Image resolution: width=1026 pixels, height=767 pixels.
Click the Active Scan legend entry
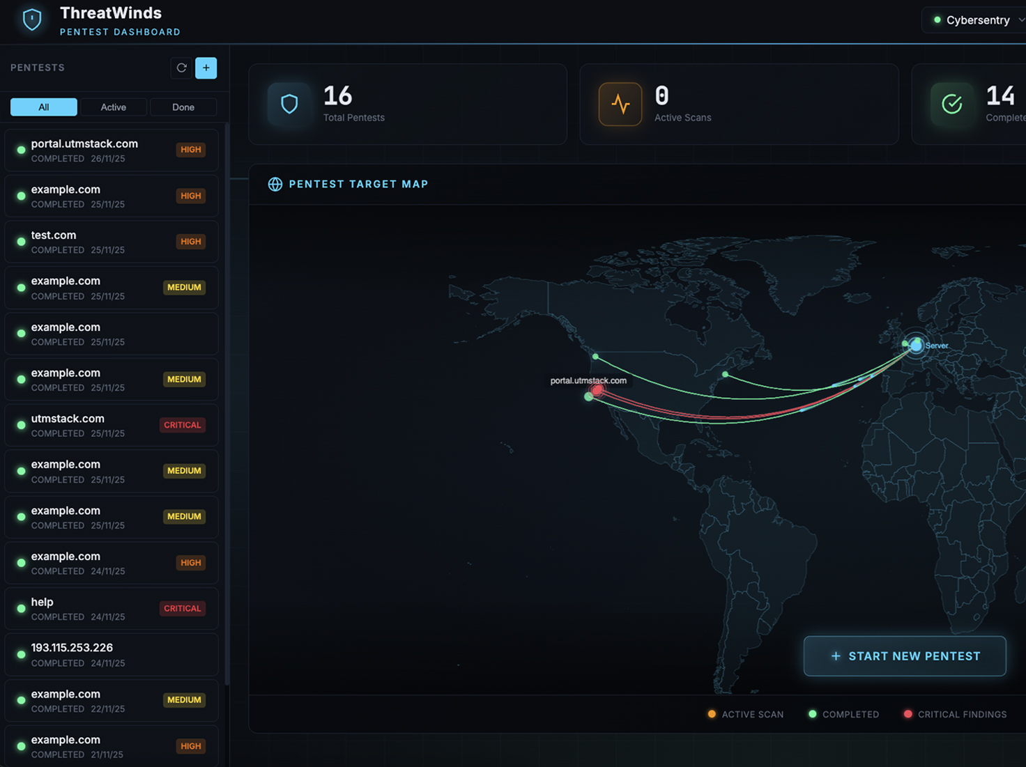pyautogui.click(x=746, y=714)
